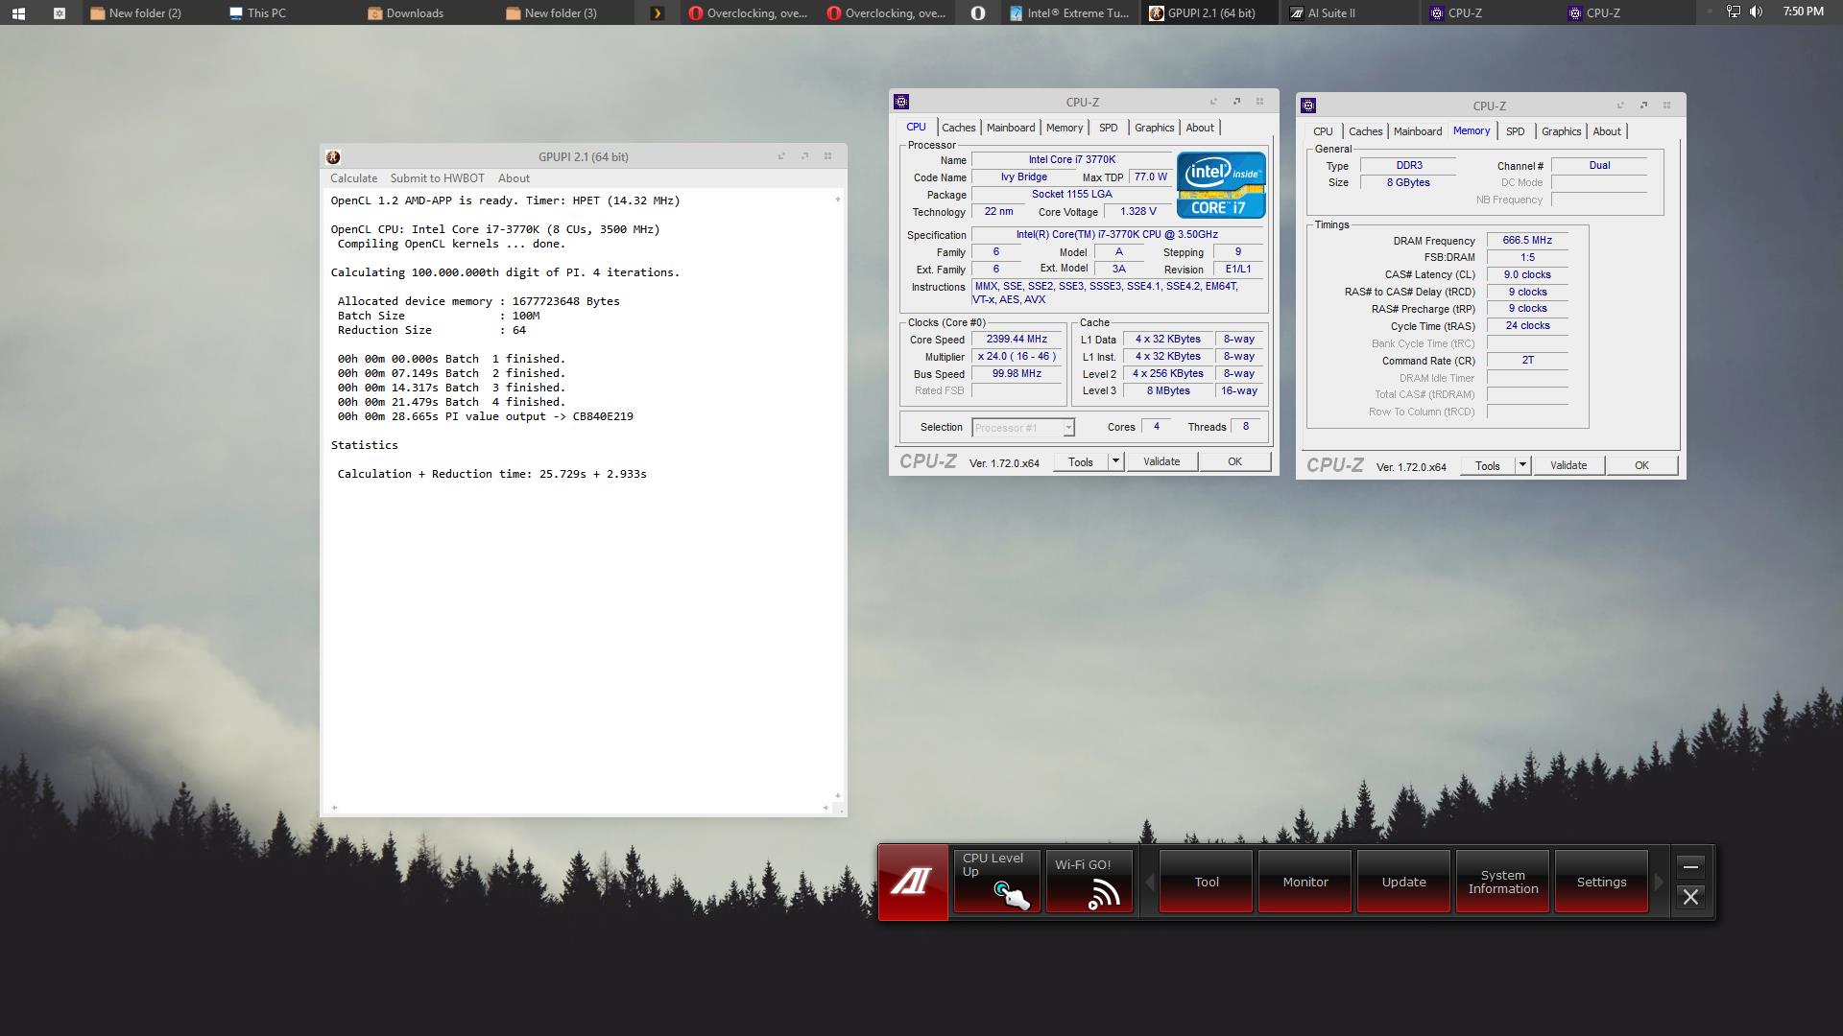Viewport: 1843px width, 1036px height.
Task: Open Memory tab in CPU-Z processor window
Action: (1065, 128)
